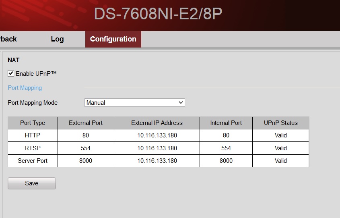Click the Server Port row Valid status
The width and height of the screenshot is (340, 218).
(280, 161)
